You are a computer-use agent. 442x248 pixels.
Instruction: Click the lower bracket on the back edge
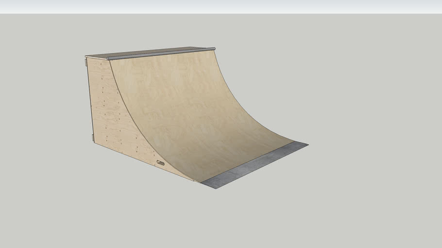click(x=93, y=138)
